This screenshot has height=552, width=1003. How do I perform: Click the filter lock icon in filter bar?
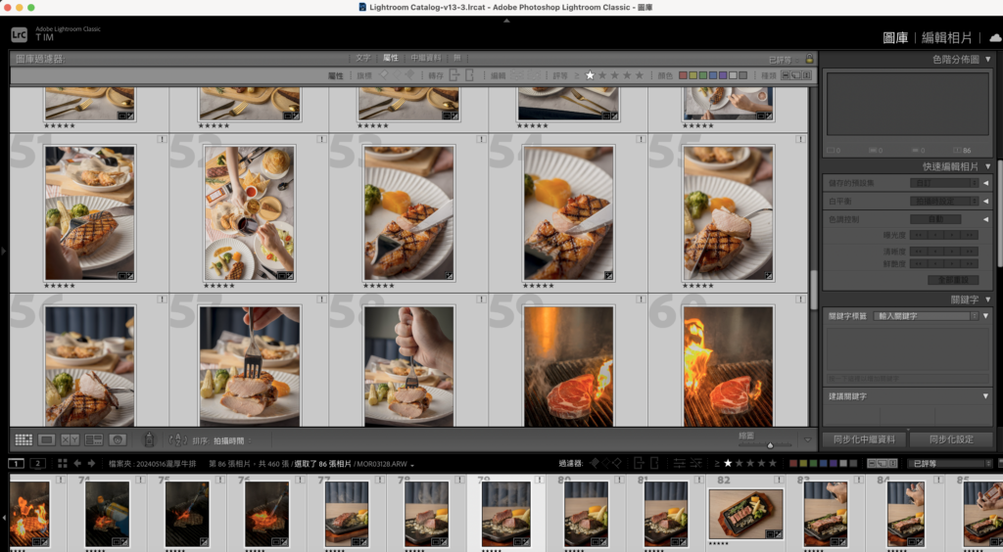809,60
